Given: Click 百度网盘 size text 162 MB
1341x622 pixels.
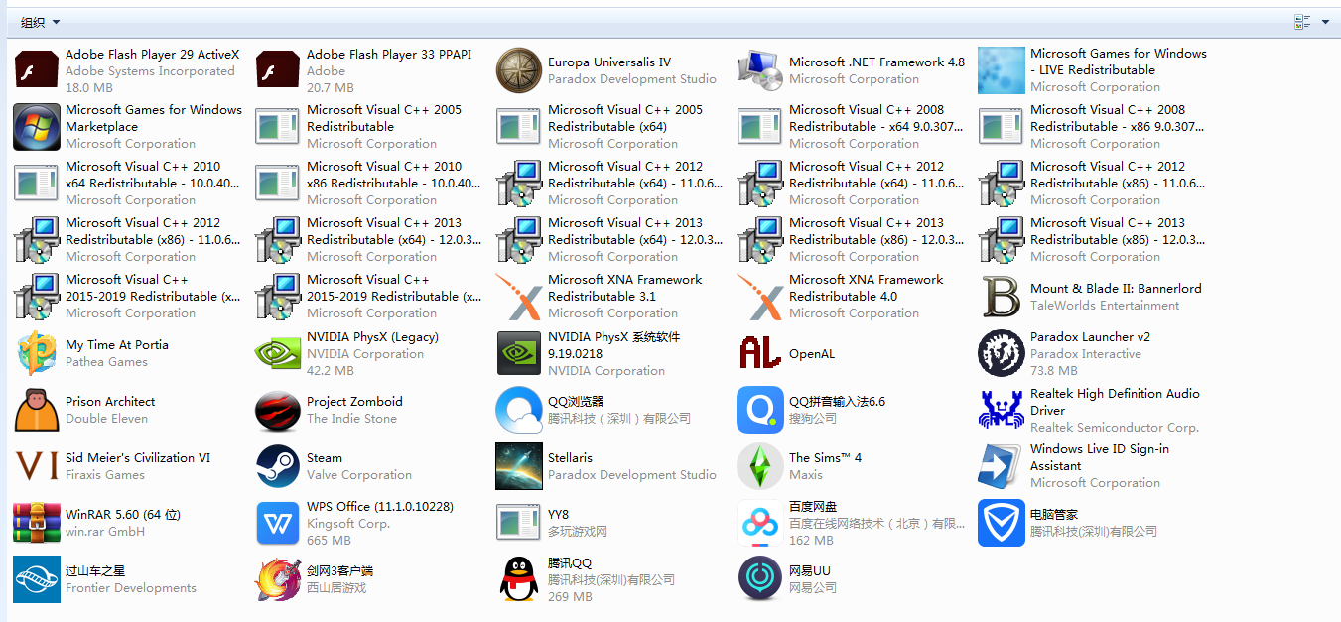Looking at the screenshot, I should (x=811, y=541).
